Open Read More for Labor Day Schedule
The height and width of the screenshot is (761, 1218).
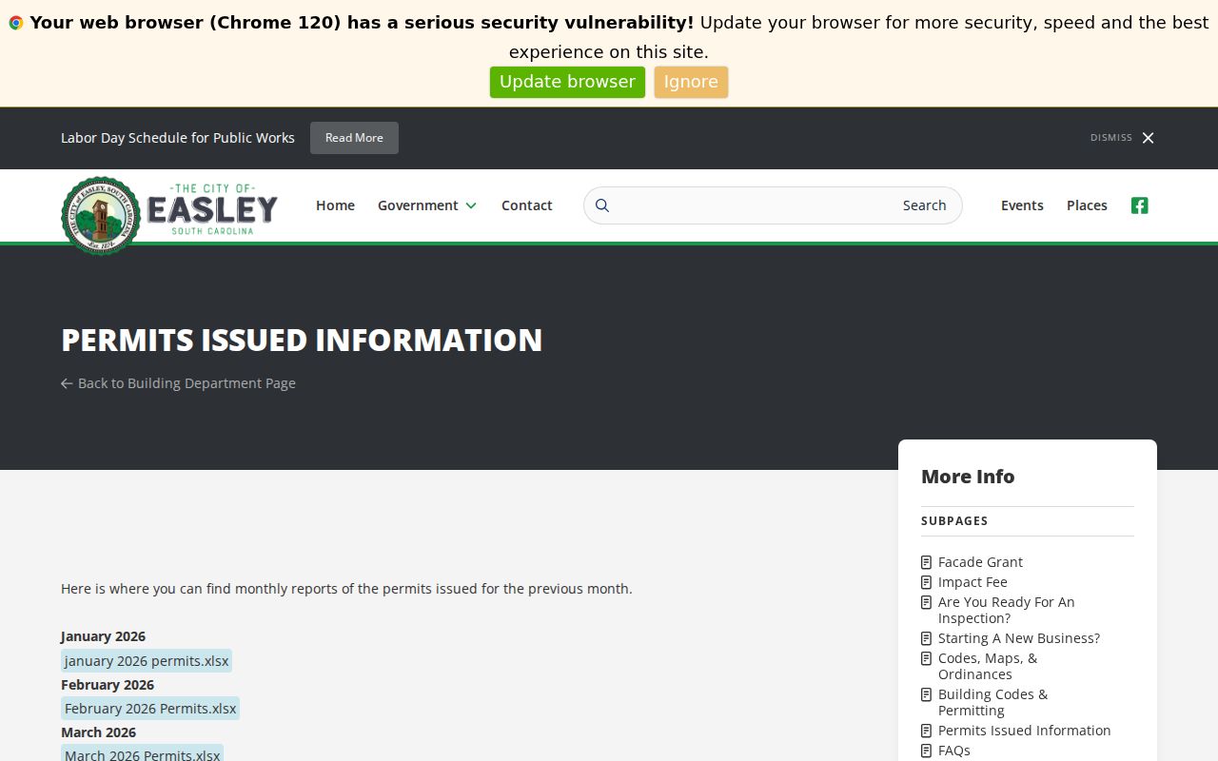click(x=354, y=138)
